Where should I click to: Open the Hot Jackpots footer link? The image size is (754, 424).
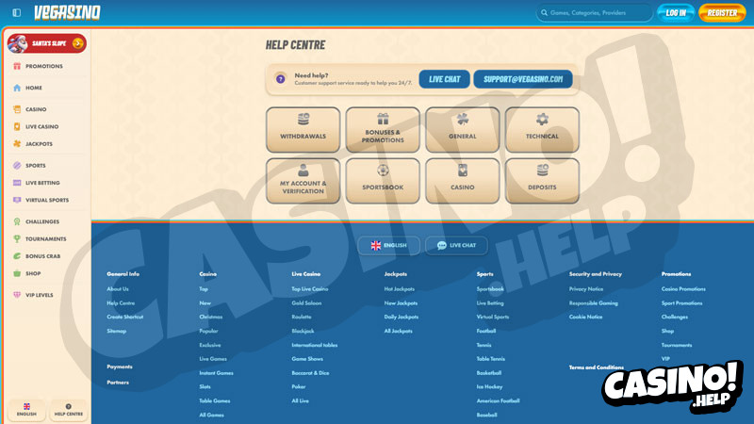pos(399,289)
